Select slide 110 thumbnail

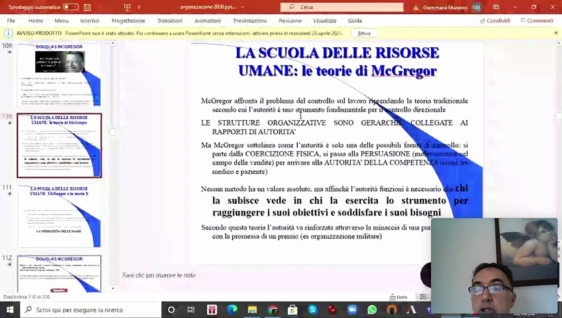click(x=59, y=145)
